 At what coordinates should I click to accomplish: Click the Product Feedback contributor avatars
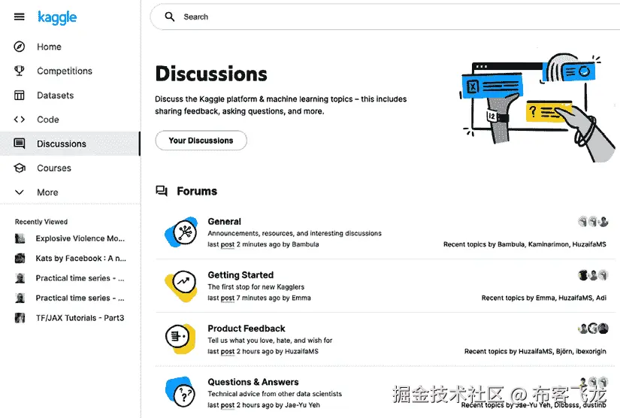593,329
